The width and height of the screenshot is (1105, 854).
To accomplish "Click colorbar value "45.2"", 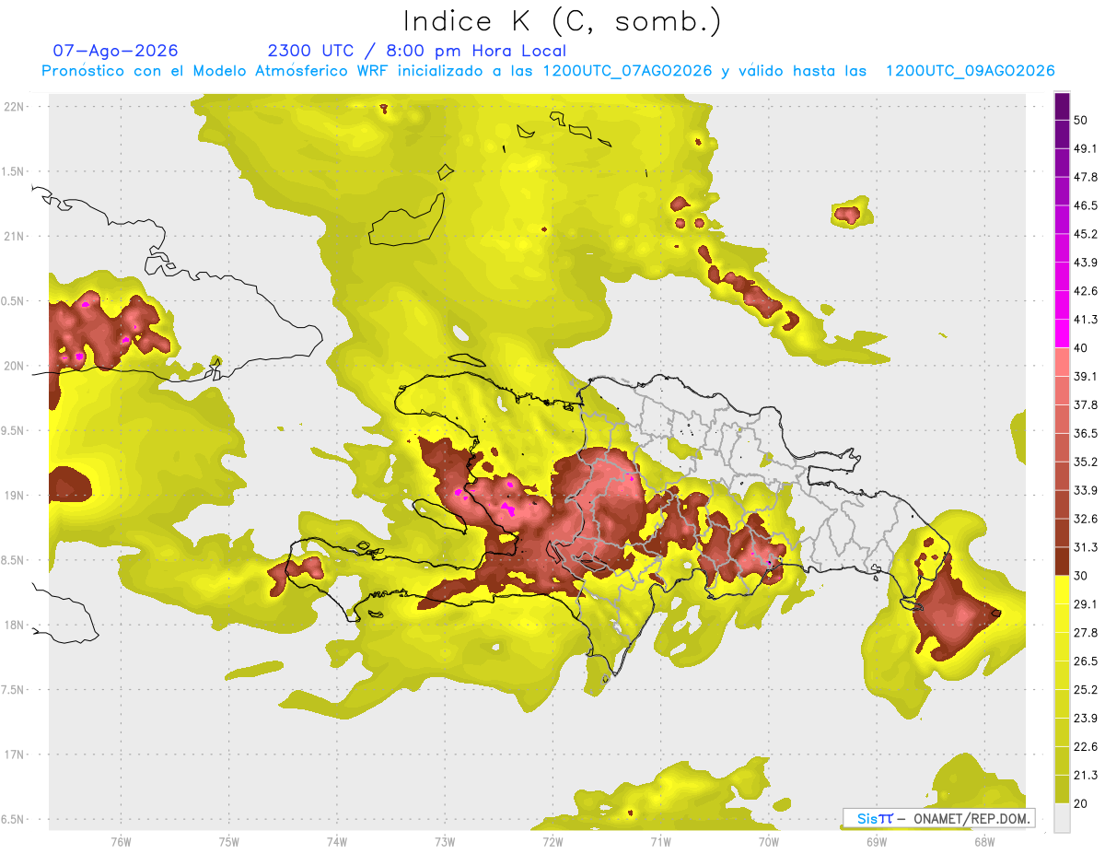I will [1086, 234].
